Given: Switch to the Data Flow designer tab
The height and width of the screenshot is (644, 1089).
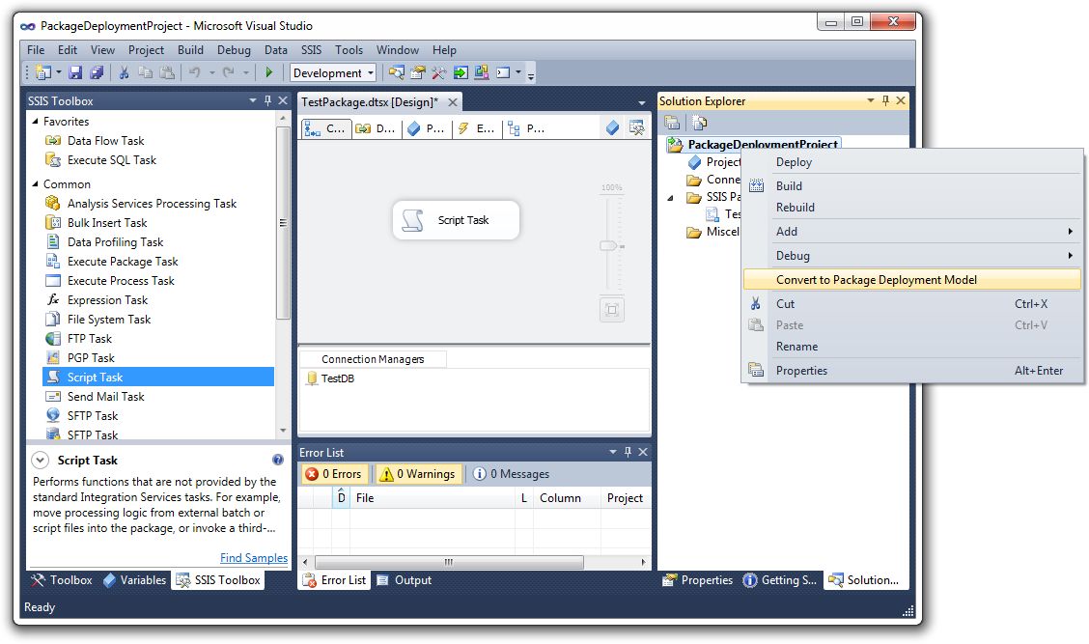Looking at the screenshot, I should pos(375,128).
